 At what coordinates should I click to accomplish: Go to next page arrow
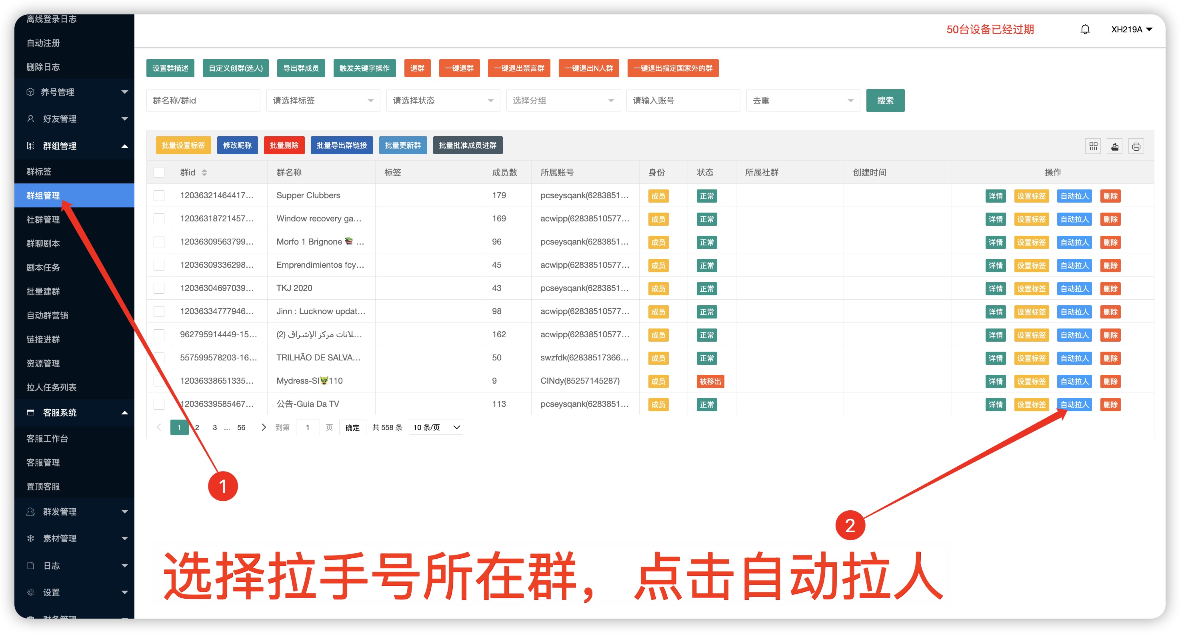(x=263, y=427)
